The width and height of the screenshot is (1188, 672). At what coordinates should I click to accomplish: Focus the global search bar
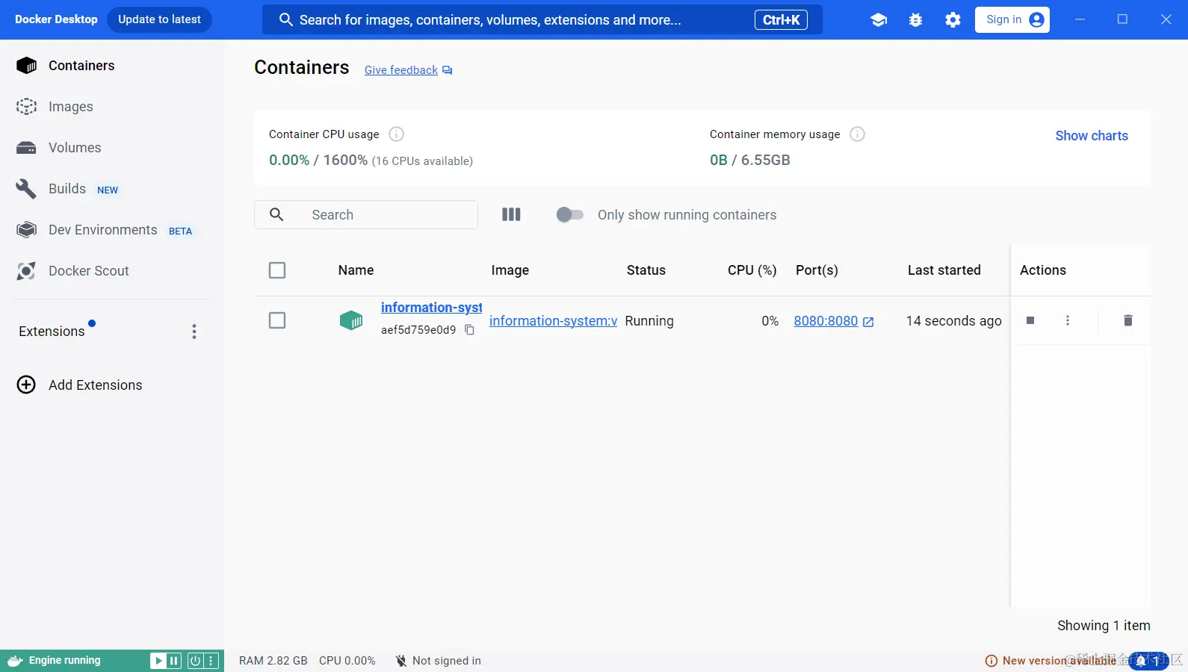pyautogui.click(x=542, y=20)
